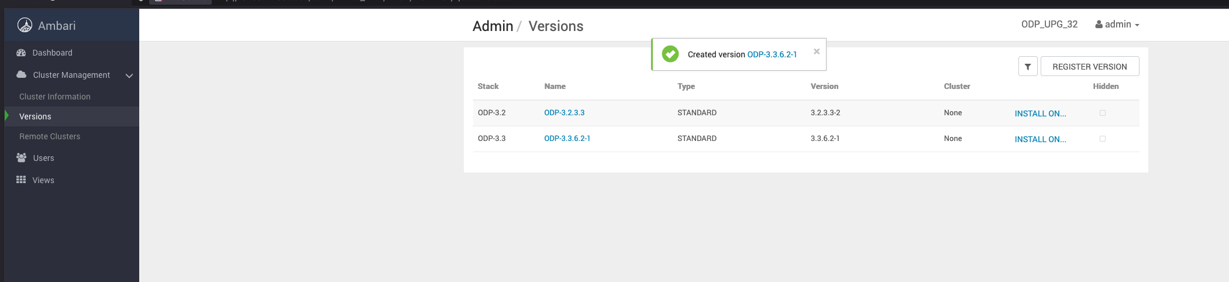Viewport: 1229px width, 282px height.
Task: Open ODP-3.3.6.2-1 link in notification
Action: tap(772, 54)
